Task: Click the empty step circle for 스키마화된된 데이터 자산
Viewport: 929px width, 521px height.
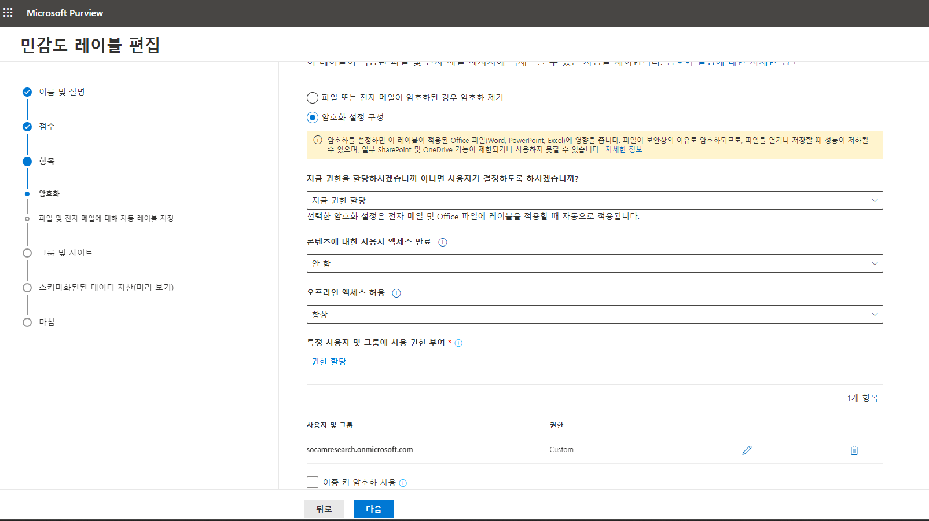Action: tap(27, 288)
